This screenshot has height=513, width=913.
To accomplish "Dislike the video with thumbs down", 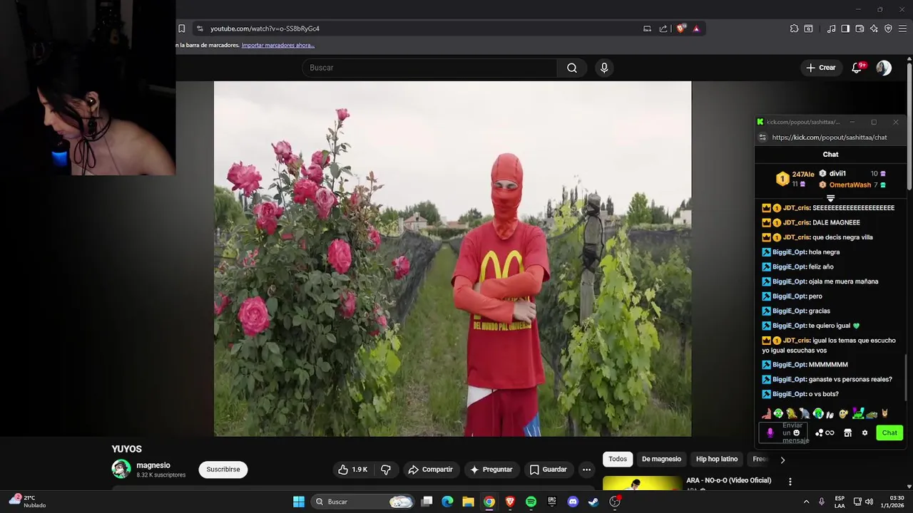I will [x=386, y=470].
